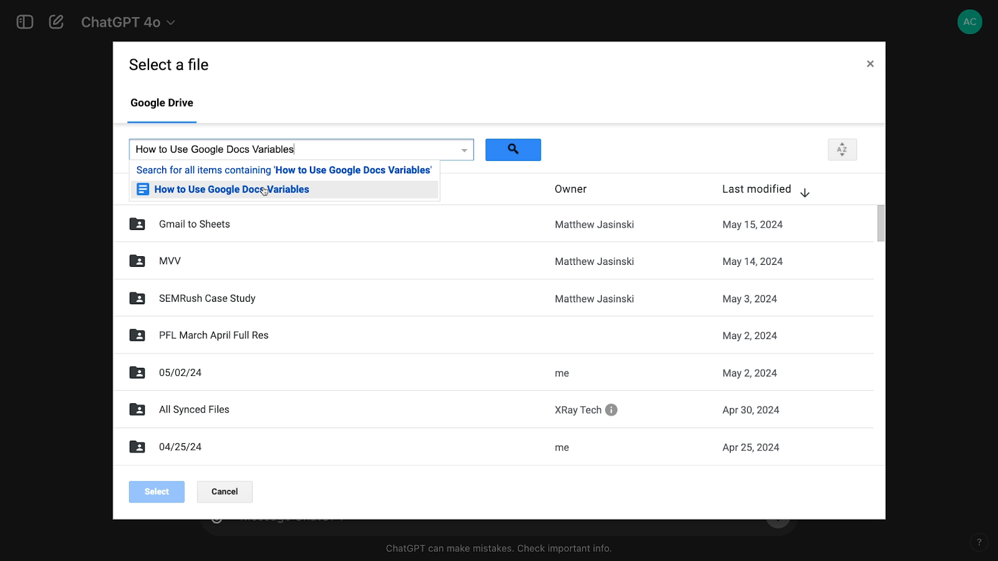
Task: Select the PFL March April Full Res folder name
Action: pos(214,335)
